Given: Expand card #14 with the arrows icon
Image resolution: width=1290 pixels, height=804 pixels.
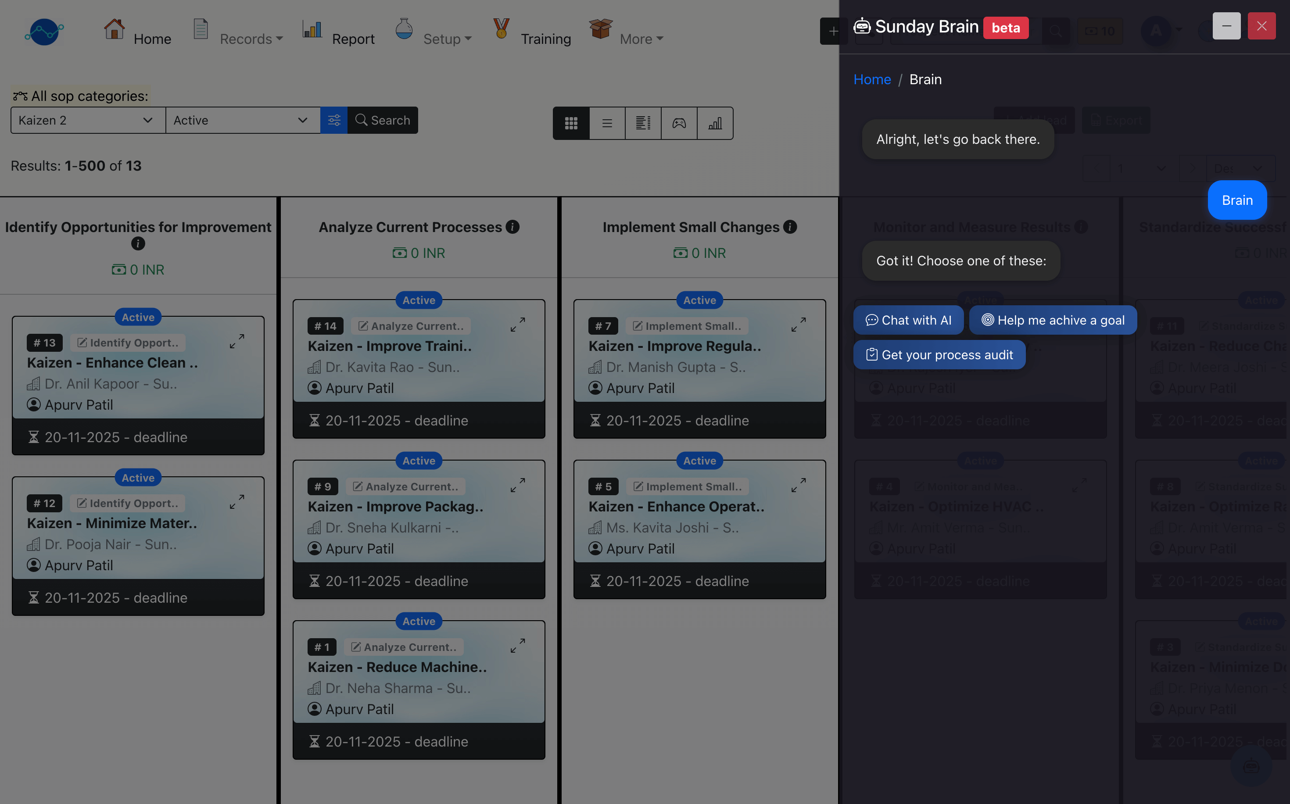Looking at the screenshot, I should coord(518,325).
